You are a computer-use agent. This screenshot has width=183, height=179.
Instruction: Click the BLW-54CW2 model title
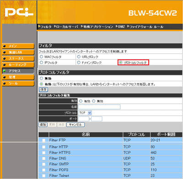(x=152, y=13)
